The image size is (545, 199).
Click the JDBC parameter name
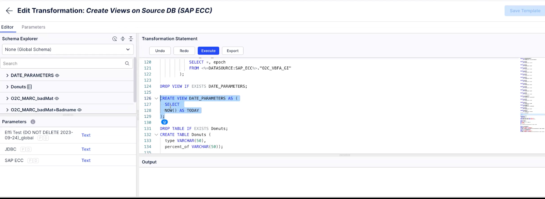(11, 149)
